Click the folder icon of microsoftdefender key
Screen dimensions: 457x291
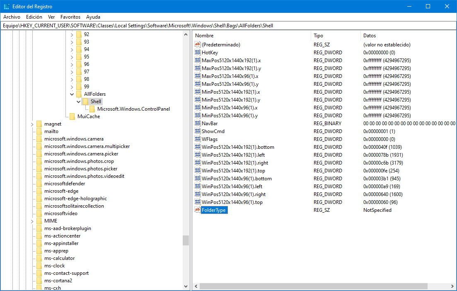(x=39, y=184)
